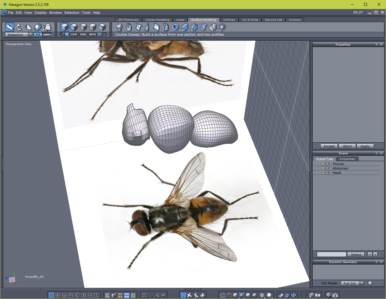This screenshot has width=386, height=299.
Task: Choose the camera snapshot icon in bottom toolbar
Action: point(335,295)
